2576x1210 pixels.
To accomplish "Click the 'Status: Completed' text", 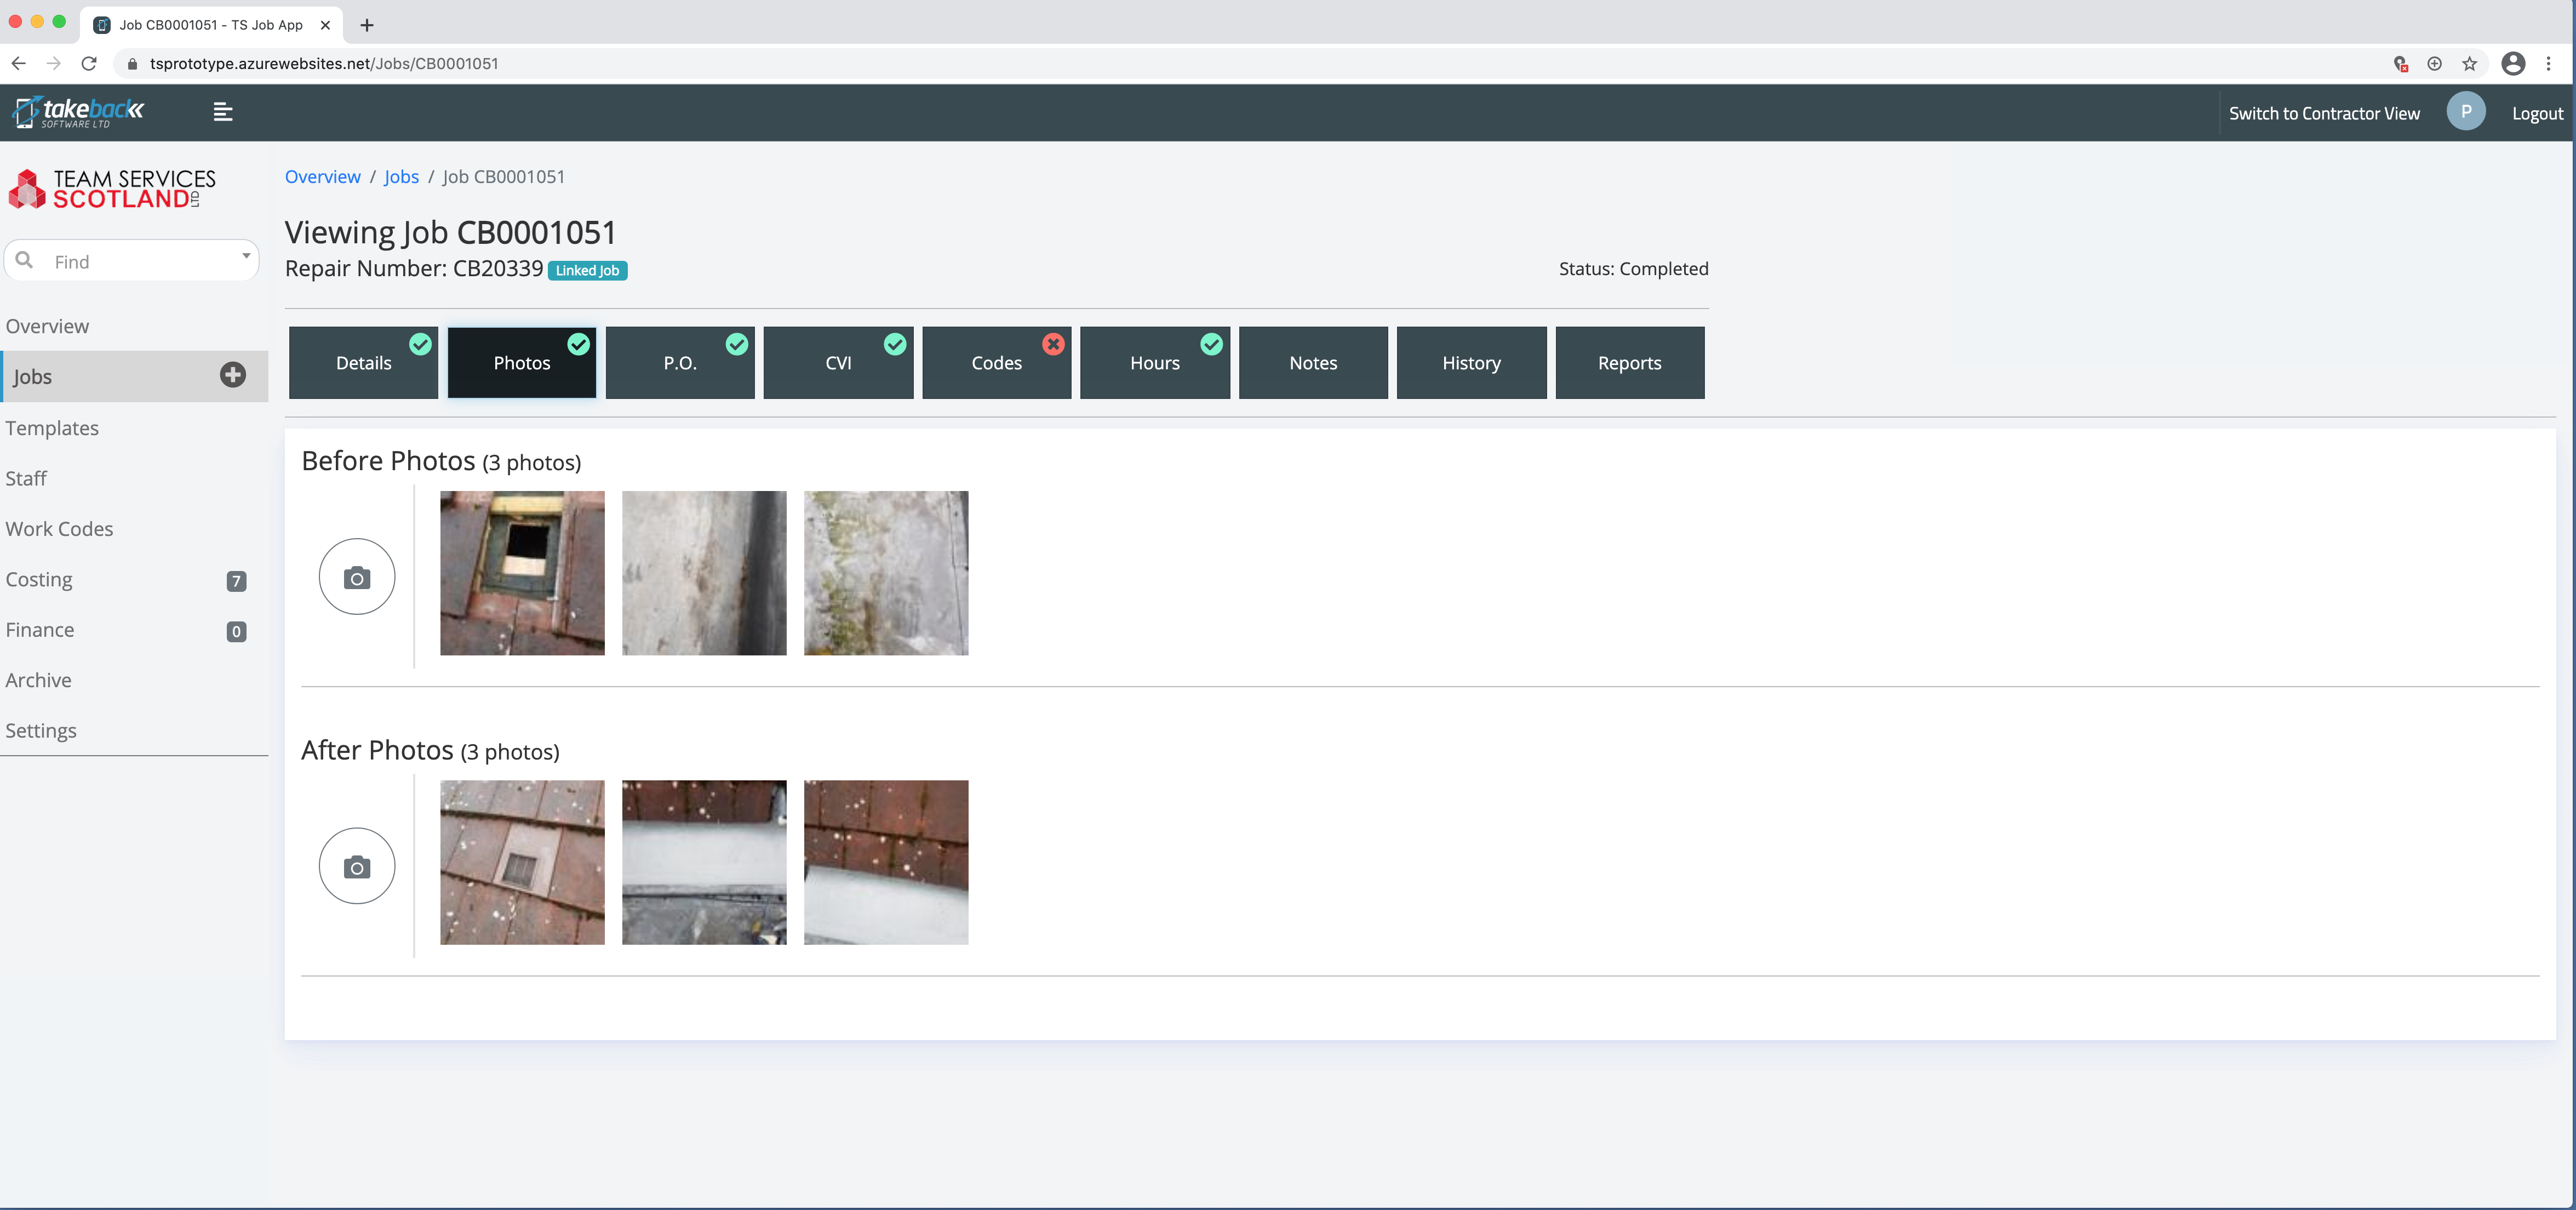I will [x=1633, y=268].
